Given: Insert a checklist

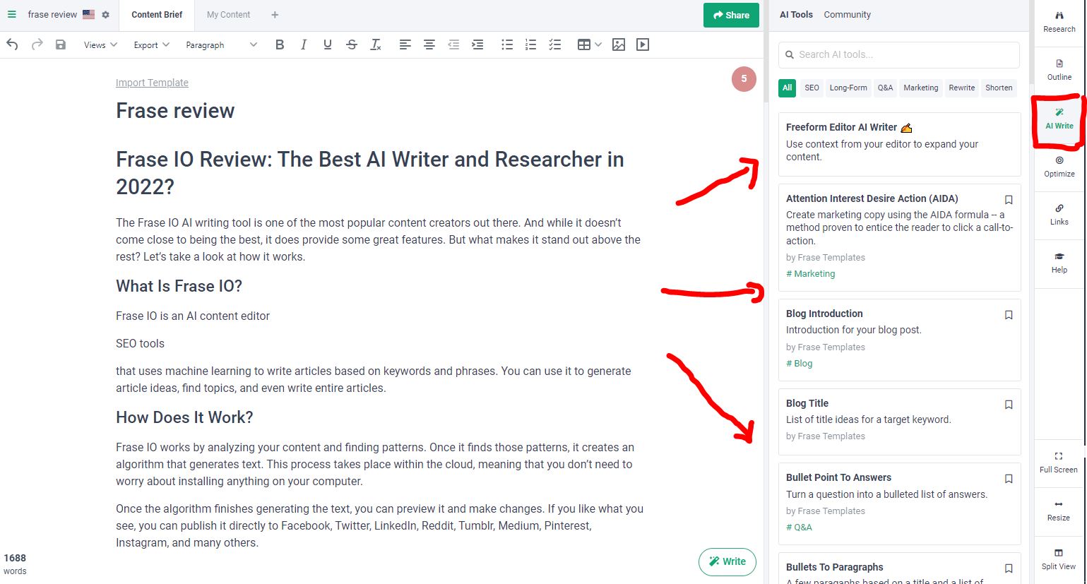Looking at the screenshot, I should coord(555,44).
